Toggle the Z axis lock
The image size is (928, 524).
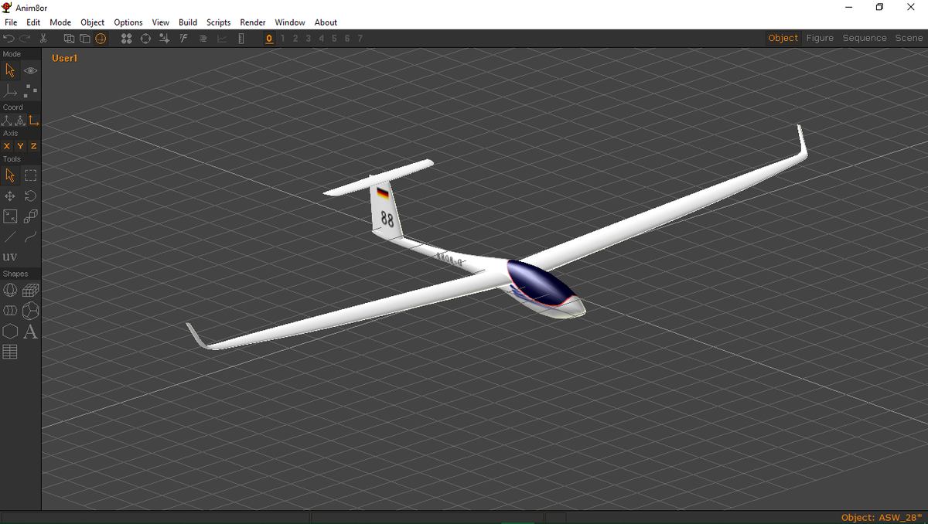pos(33,146)
